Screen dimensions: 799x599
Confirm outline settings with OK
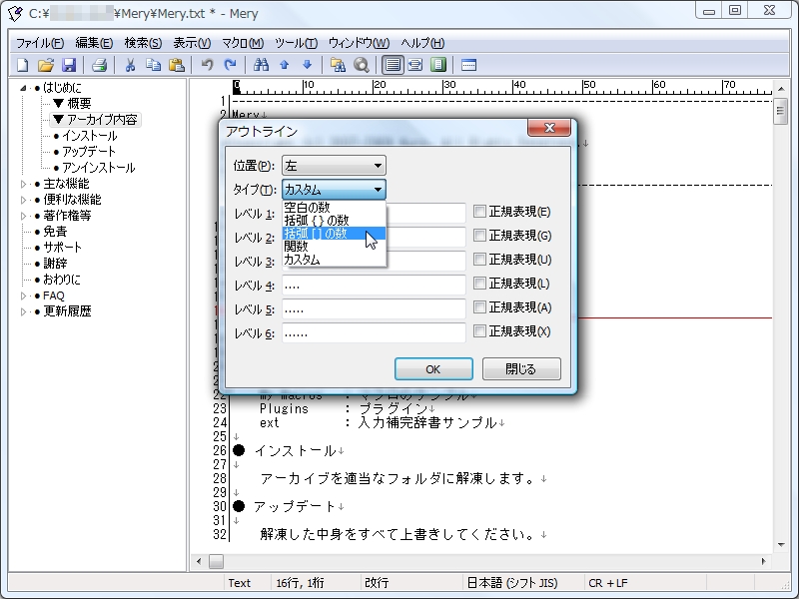[x=433, y=368]
